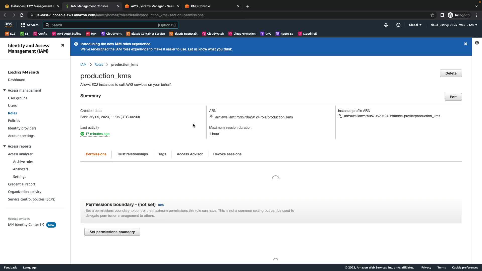Expand the cloud_user account menu
The width and height of the screenshot is (482, 271).
click(454, 25)
